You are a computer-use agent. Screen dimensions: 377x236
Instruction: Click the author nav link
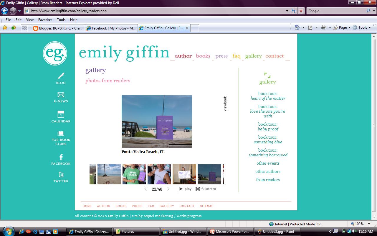(x=183, y=56)
